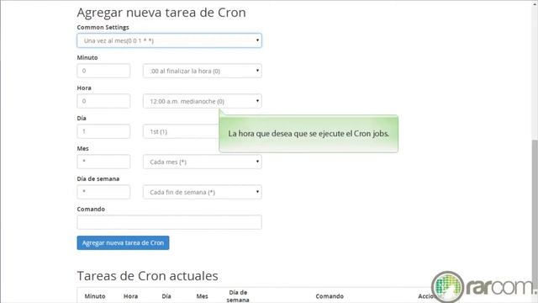
Task: Click the Hora text input
Action: point(103,101)
